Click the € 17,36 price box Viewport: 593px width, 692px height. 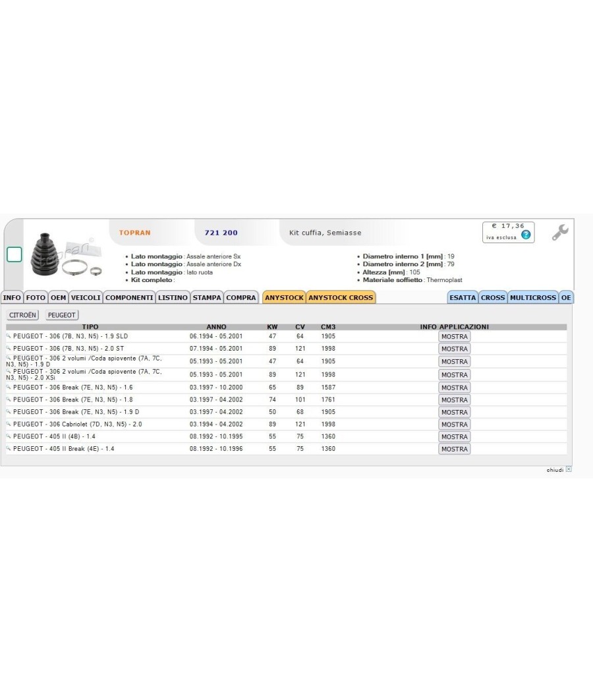[x=508, y=232]
